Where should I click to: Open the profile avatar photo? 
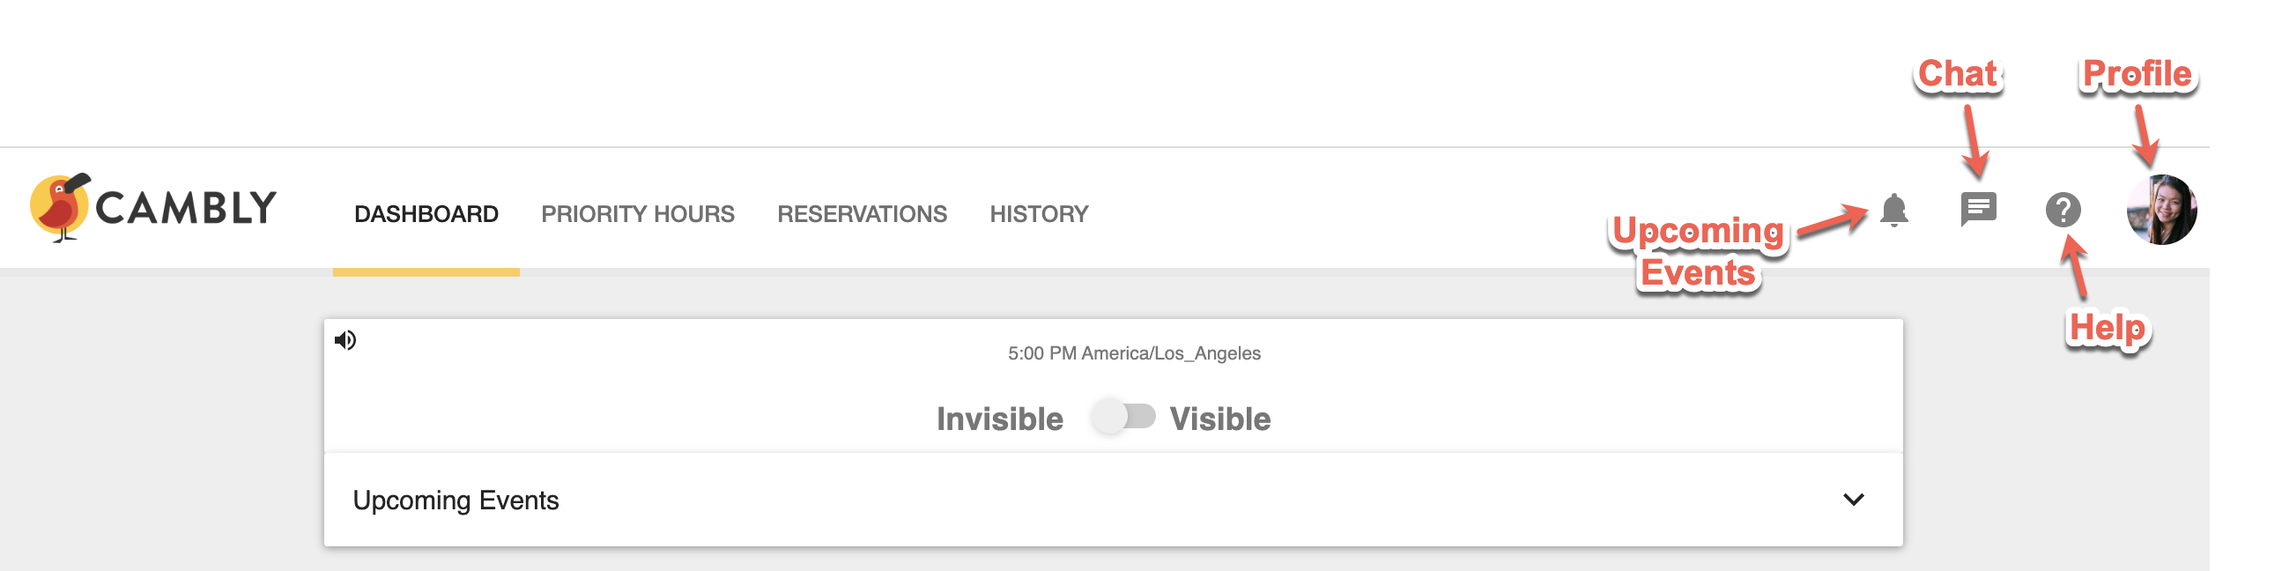(2161, 209)
